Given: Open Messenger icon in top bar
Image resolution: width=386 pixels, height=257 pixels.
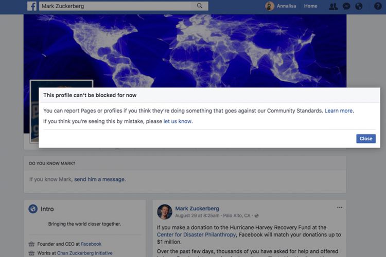Looking at the screenshot, I should click(x=346, y=6).
